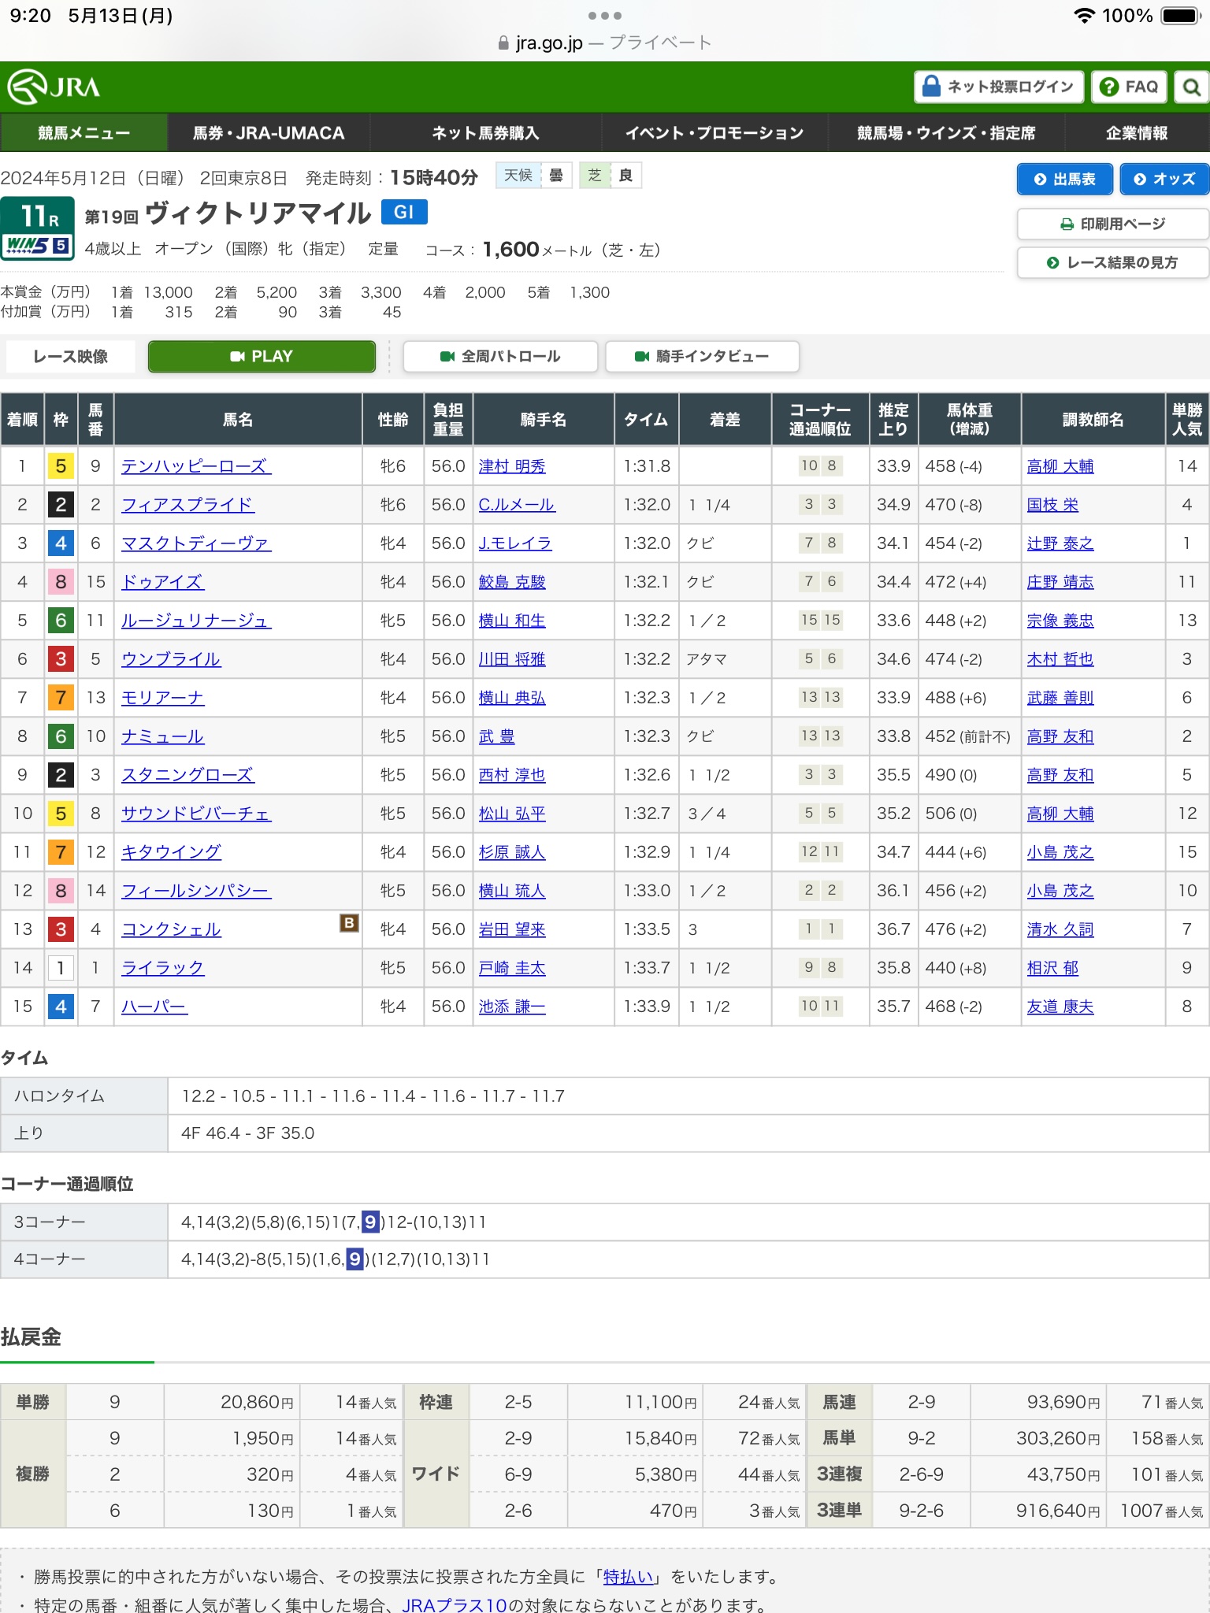This screenshot has height=1613, width=1210.
Task: Click the 出馬表 button
Action: point(1065,179)
